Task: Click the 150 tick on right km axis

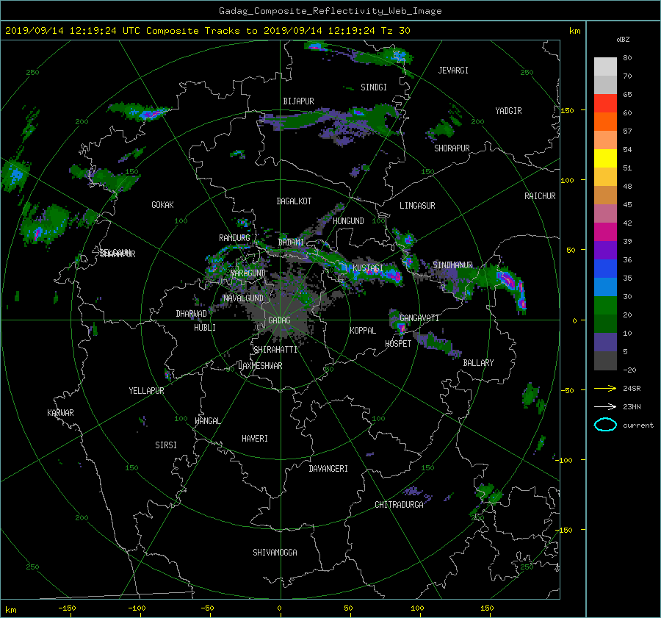Action: pos(568,110)
